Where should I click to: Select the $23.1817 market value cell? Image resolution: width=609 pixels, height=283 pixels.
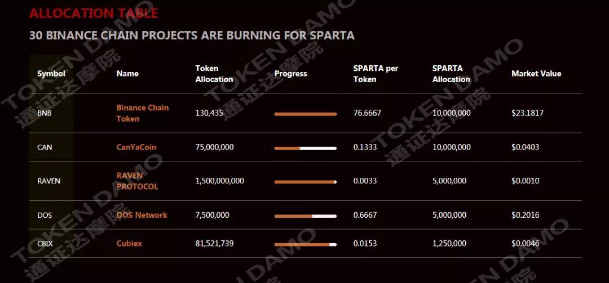click(527, 113)
